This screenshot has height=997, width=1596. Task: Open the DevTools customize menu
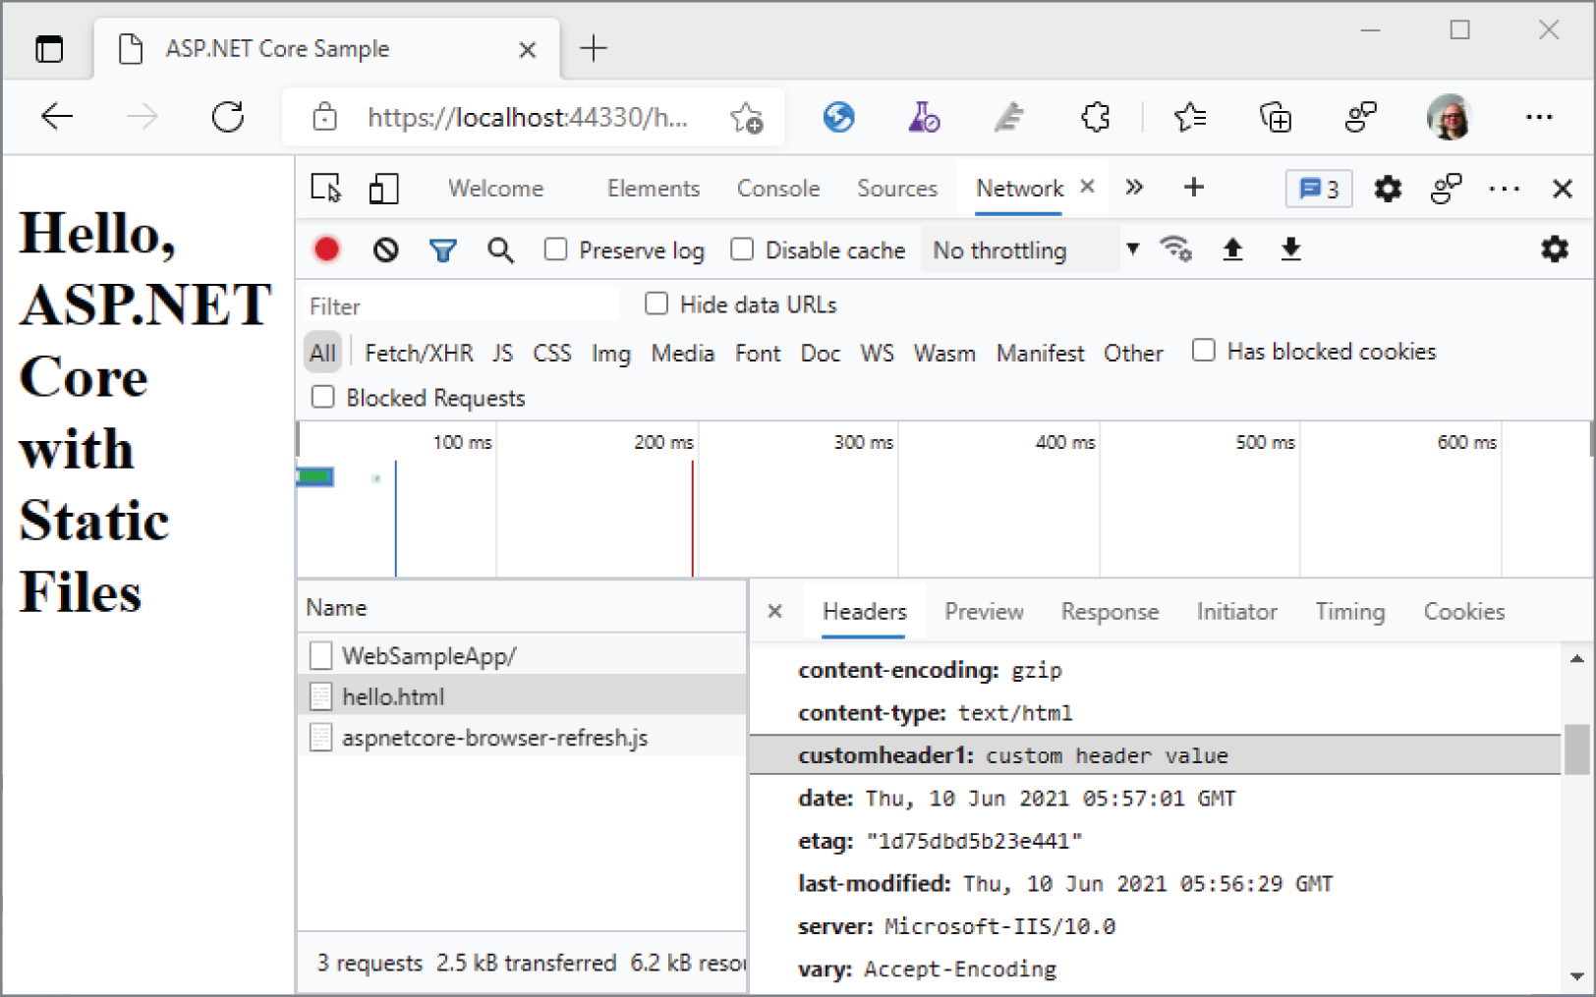coord(1505,188)
